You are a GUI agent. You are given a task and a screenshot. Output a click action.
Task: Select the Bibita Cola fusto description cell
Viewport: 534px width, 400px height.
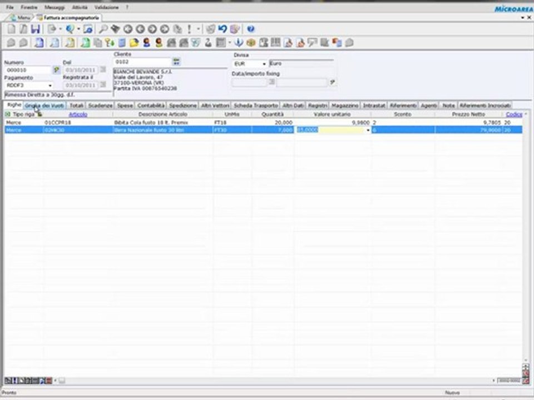coord(163,122)
